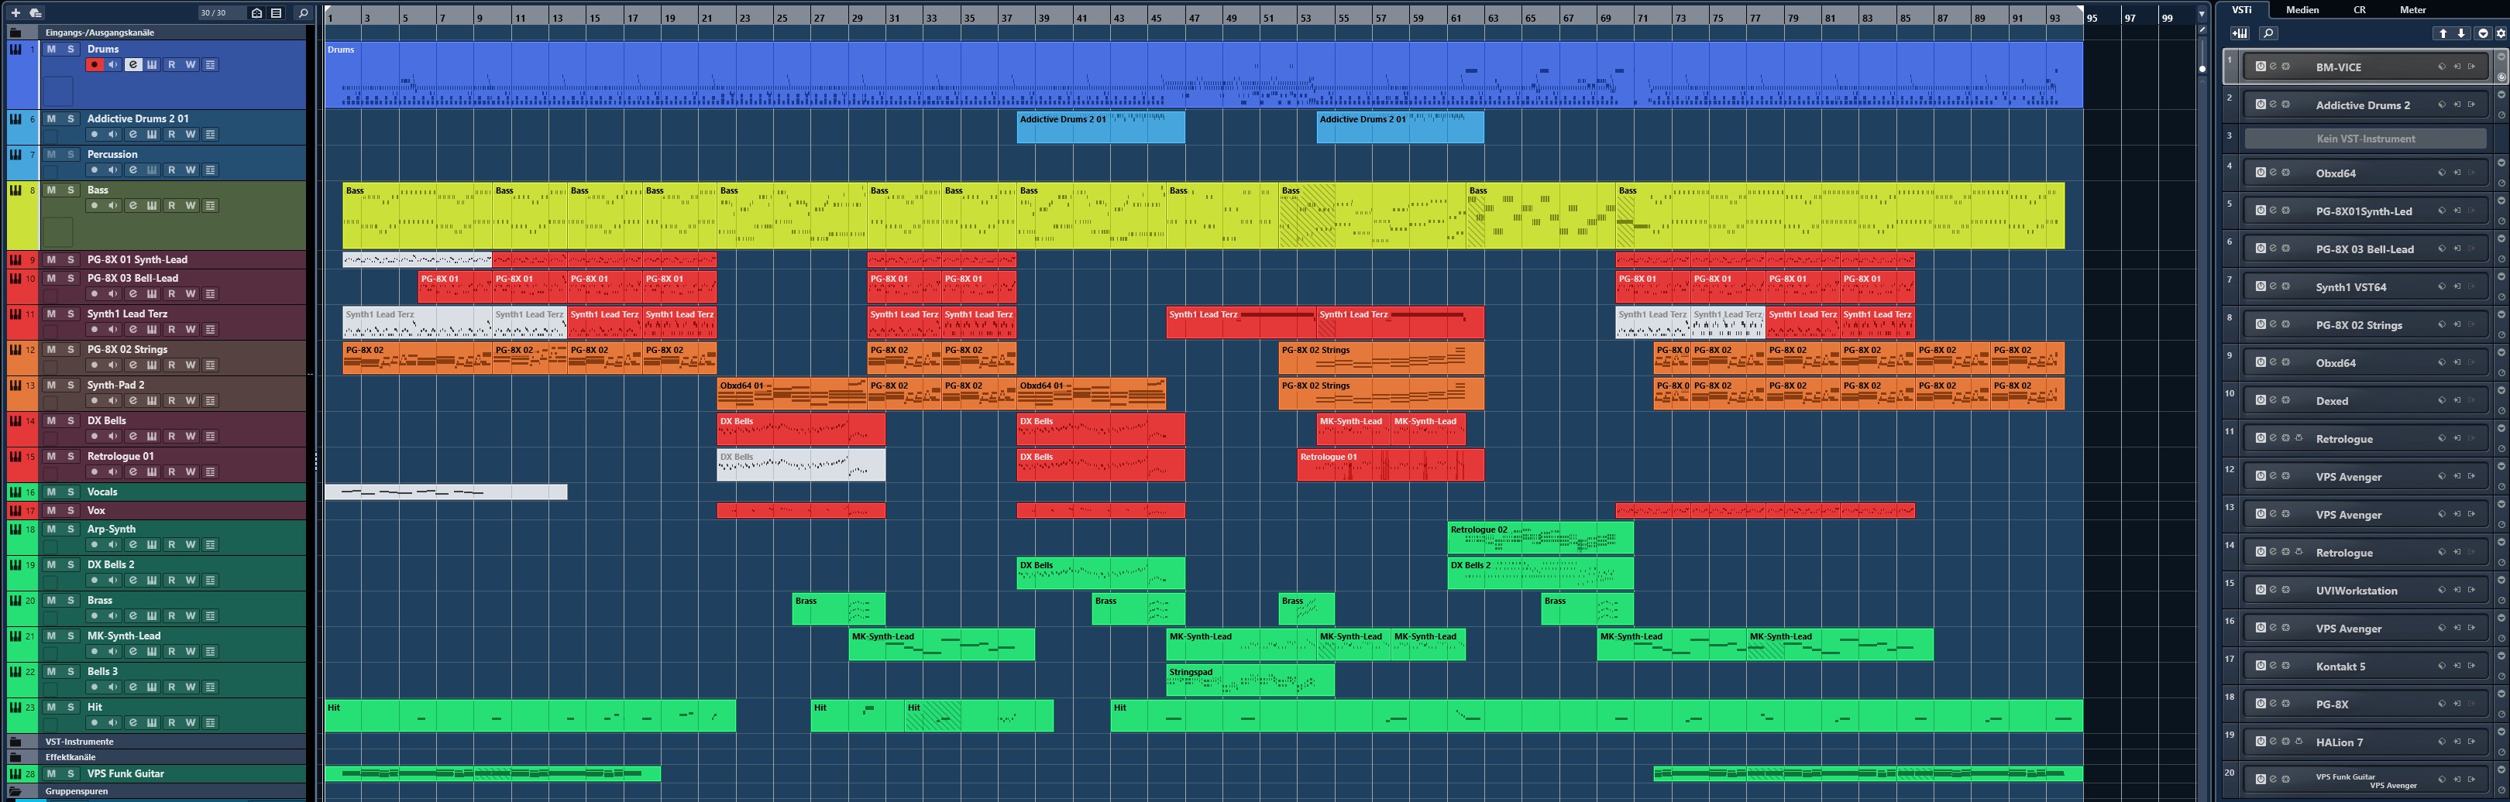The height and width of the screenshot is (802, 2510).
Task: Open the CR tab
Action: click(x=2360, y=10)
